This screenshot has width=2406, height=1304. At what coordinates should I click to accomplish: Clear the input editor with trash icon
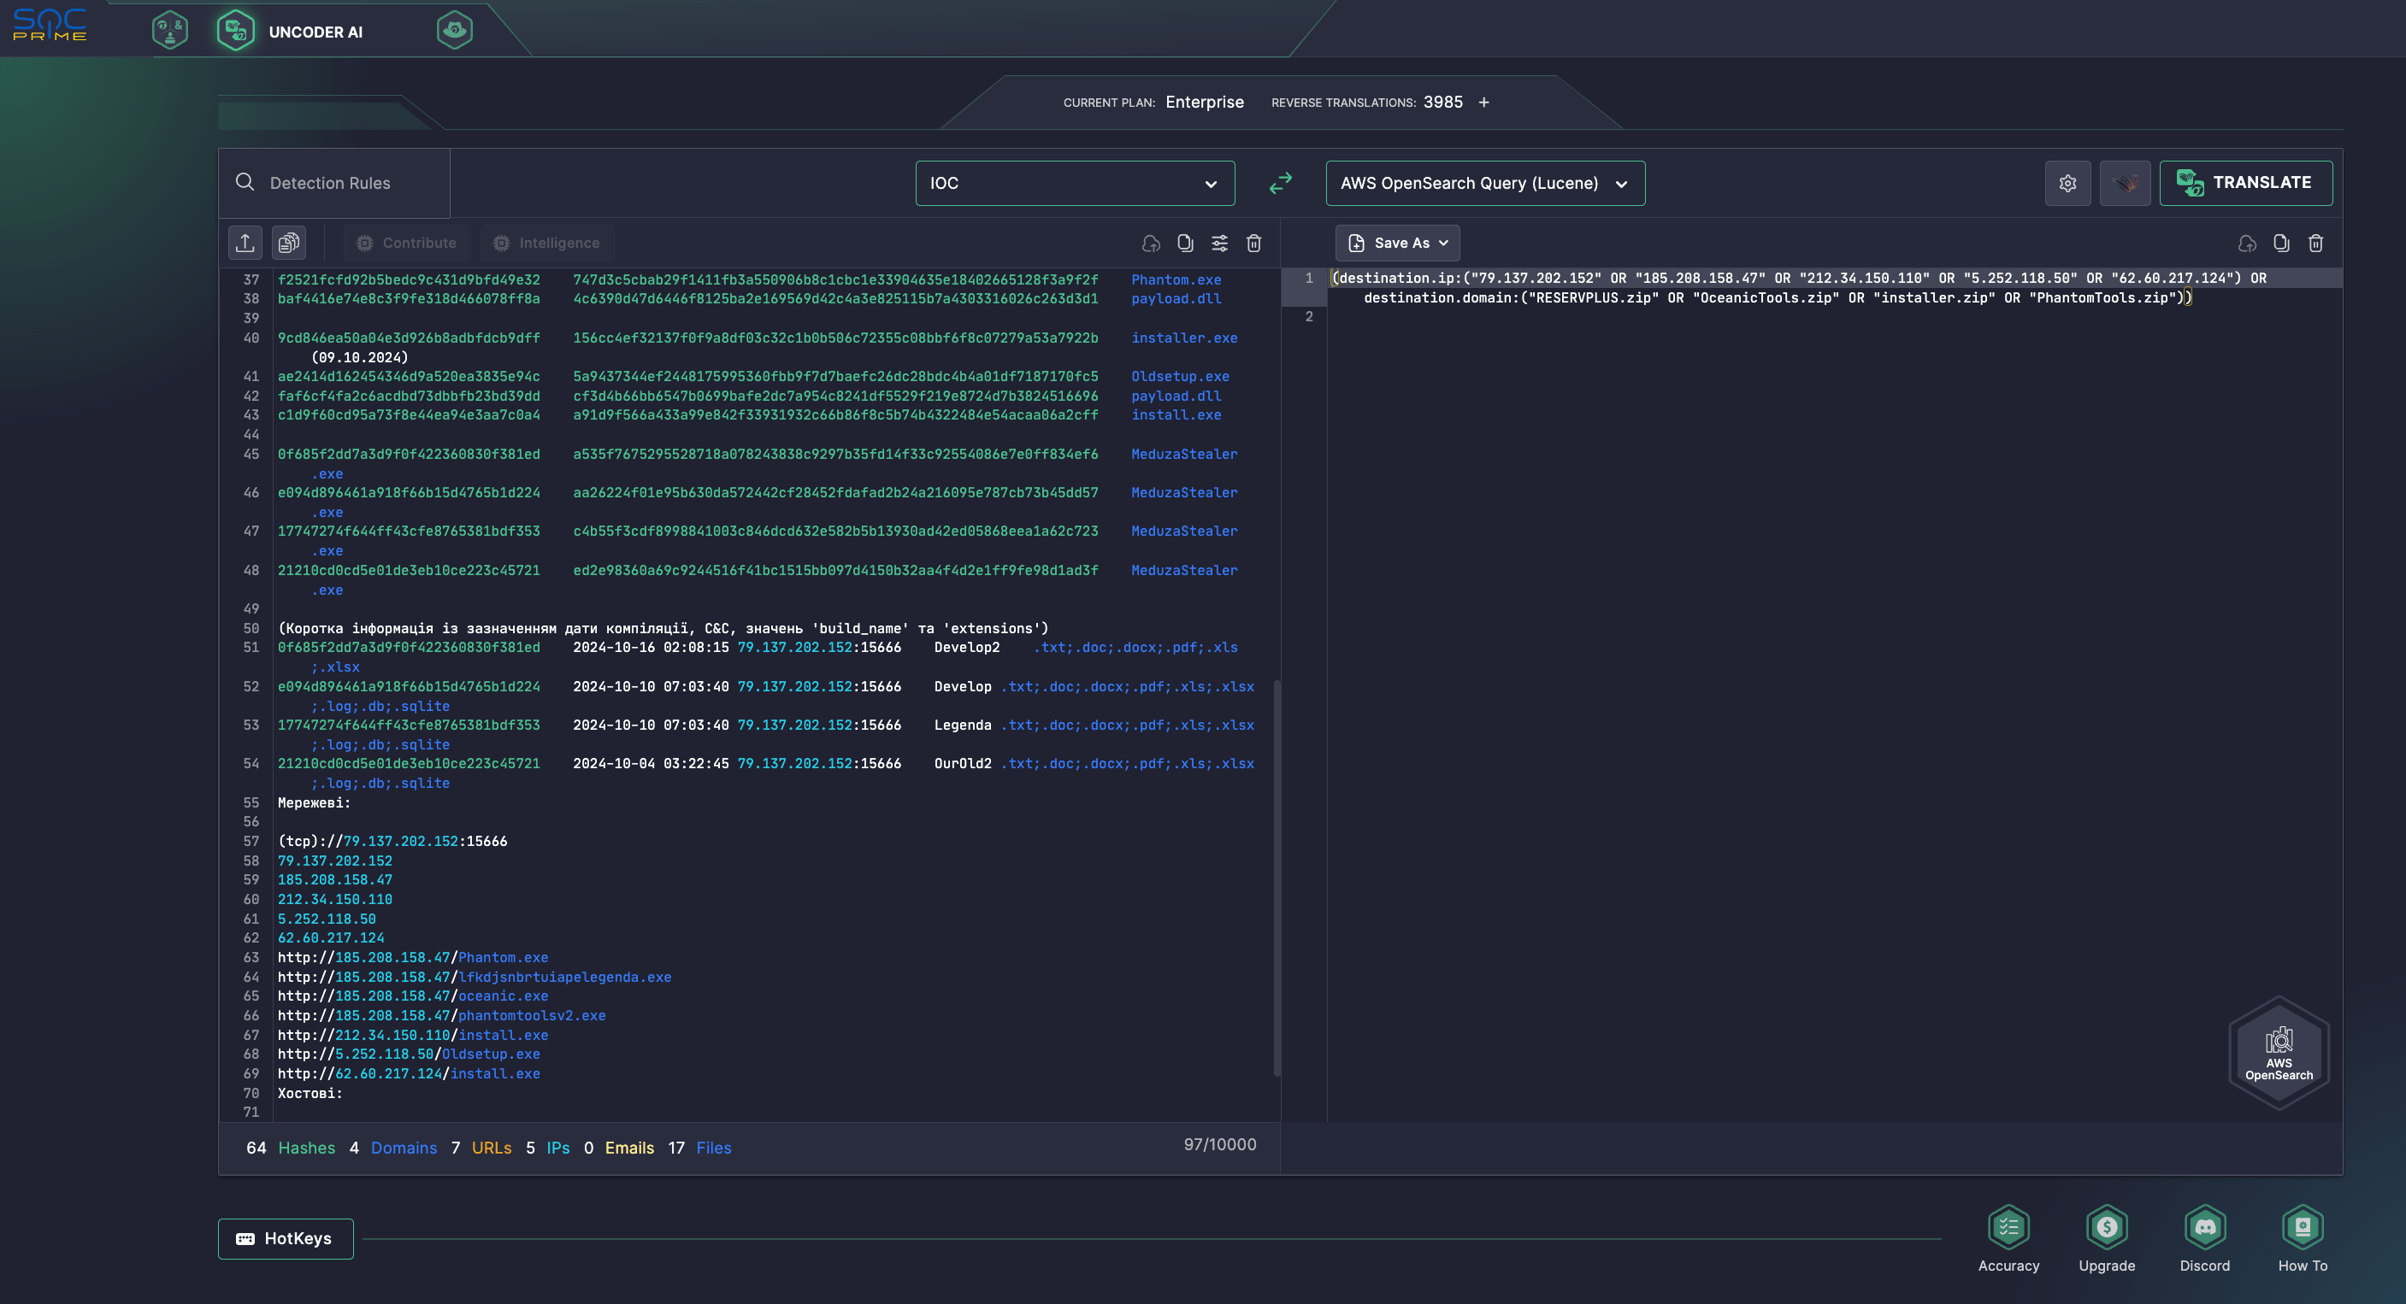point(1254,244)
